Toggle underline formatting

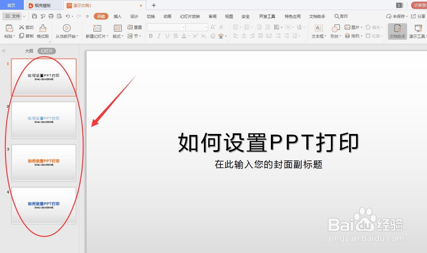tap(167, 36)
